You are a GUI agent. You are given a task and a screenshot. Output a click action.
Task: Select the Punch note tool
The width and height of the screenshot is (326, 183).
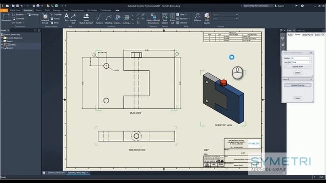click(x=56, y=19)
